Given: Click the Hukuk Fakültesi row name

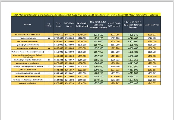Looking at the screenshot, I should pos(28,41).
